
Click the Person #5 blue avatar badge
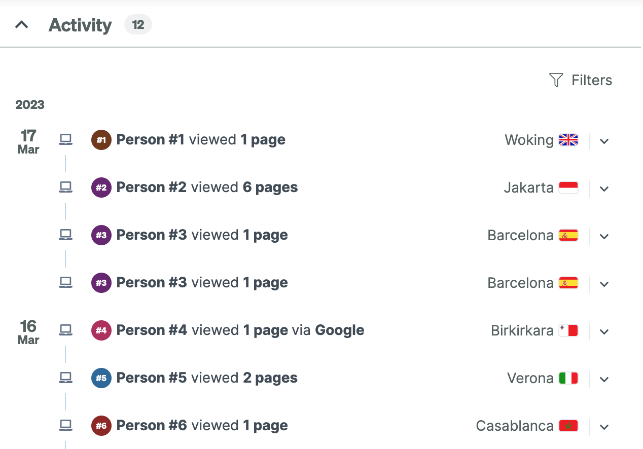[101, 378]
